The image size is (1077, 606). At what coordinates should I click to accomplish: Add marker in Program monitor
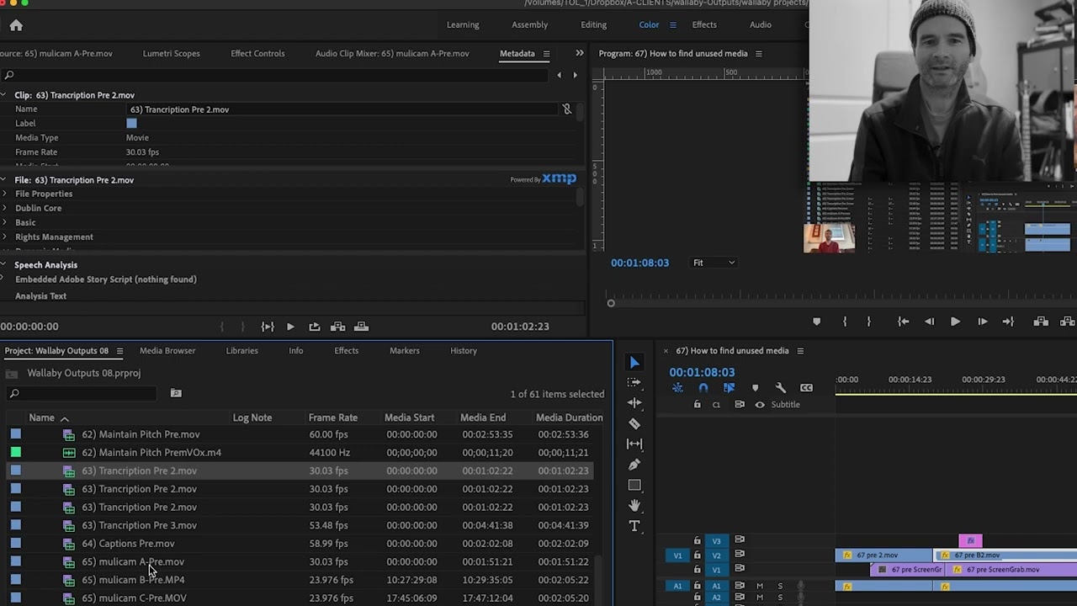click(x=816, y=322)
